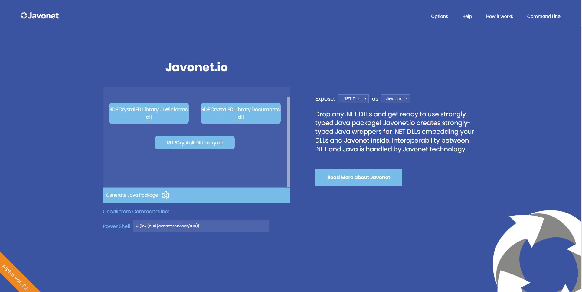The image size is (582, 292).
Task: Expand the .NET DLL expose dropdown
Action: click(x=353, y=99)
